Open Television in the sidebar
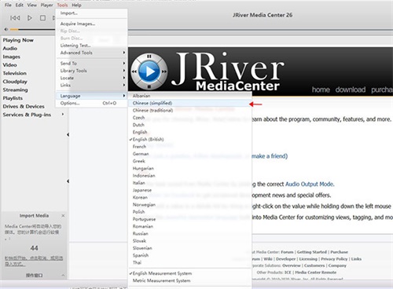The image size is (393, 289). click(x=15, y=73)
